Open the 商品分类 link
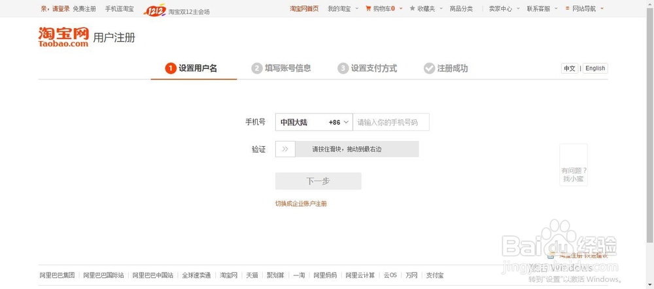Screen dimensions: 654x289 461,8
